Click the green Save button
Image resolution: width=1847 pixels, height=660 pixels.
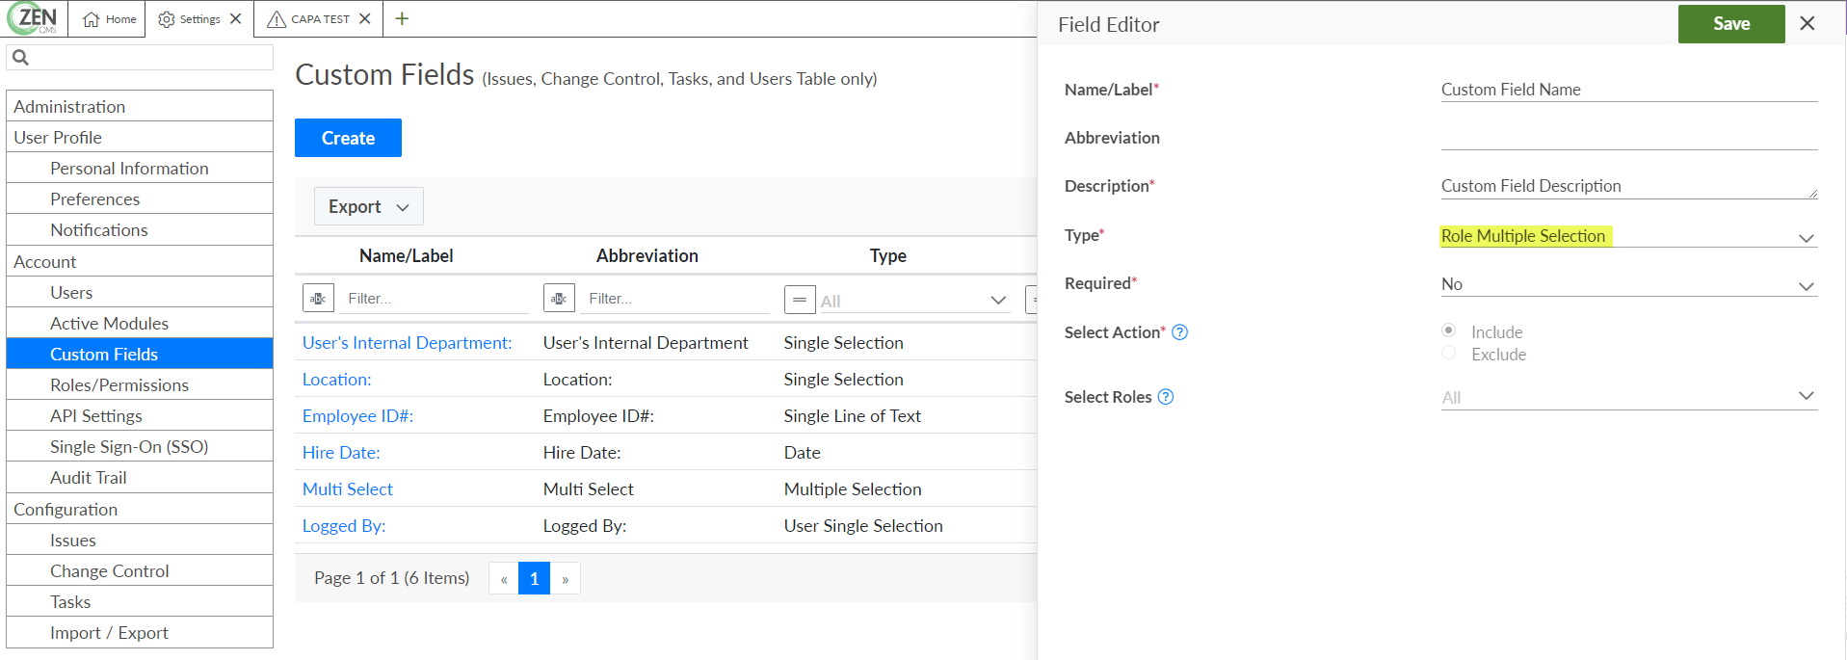pyautogui.click(x=1730, y=24)
